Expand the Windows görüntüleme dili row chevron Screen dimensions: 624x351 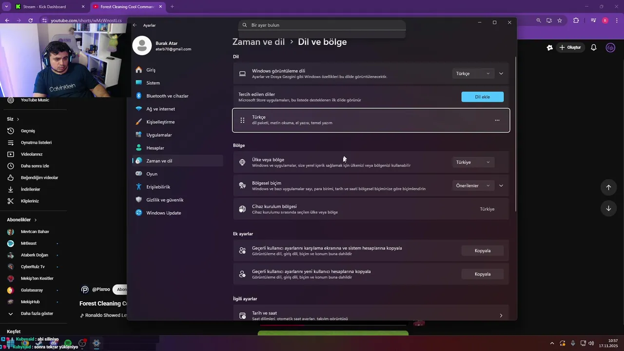(x=501, y=74)
